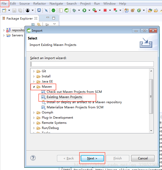Click the red Stop square icon
The width and height of the screenshot is (162, 170).
tap(105, 10)
